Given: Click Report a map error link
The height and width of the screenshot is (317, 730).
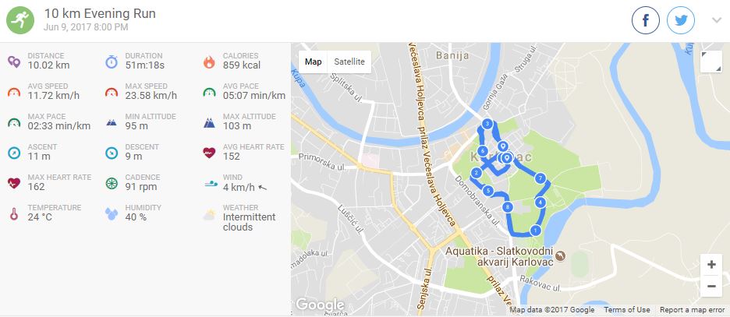Looking at the screenshot, I should coord(692,309).
